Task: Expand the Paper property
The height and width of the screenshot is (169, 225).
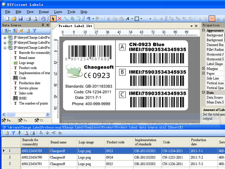Action: coord(204,73)
